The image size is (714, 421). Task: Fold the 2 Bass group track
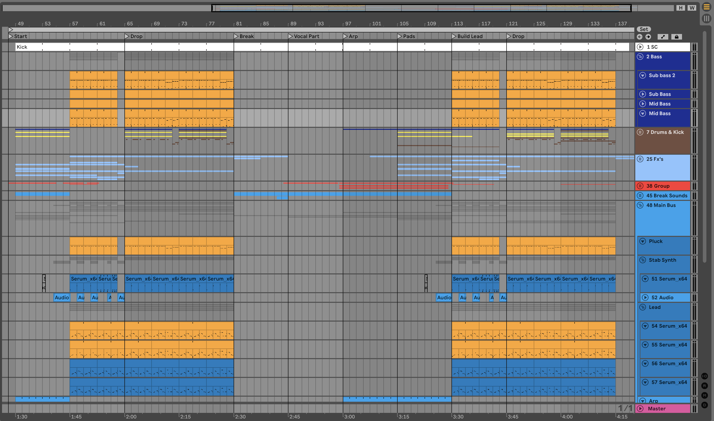click(640, 57)
